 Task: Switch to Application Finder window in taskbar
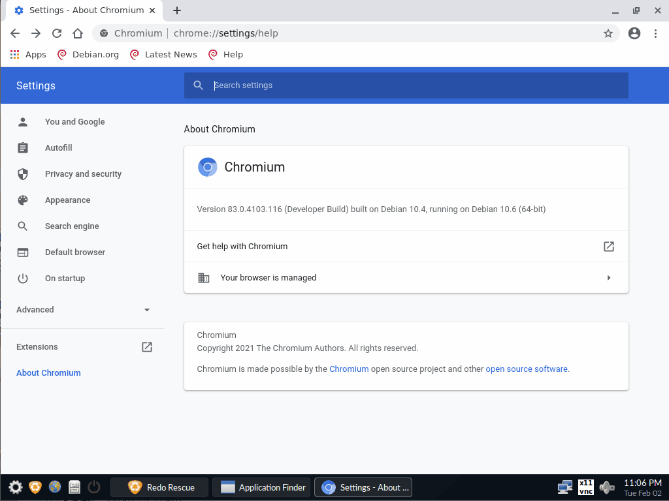[261, 487]
